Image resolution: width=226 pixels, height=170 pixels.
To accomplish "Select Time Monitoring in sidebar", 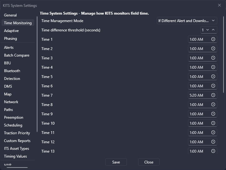I will tap(18, 23).
